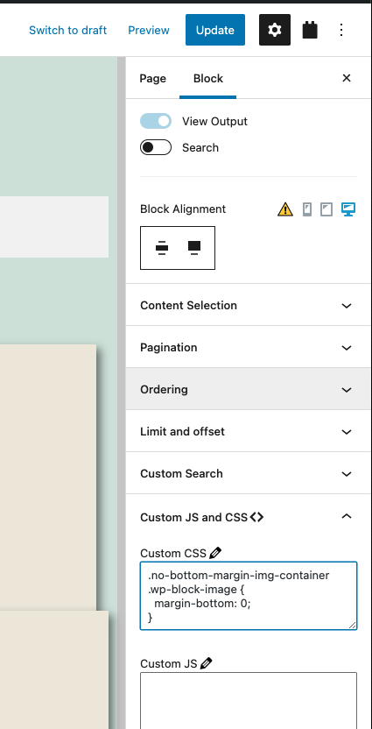Click the pencil icon next to Custom CSS
This screenshot has width=372, height=729.
[x=215, y=553]
